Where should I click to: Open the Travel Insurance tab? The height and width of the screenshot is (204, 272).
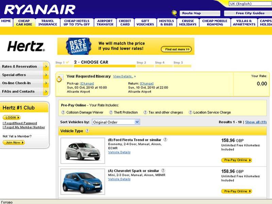pyautogui.click(x=48, y=22)
